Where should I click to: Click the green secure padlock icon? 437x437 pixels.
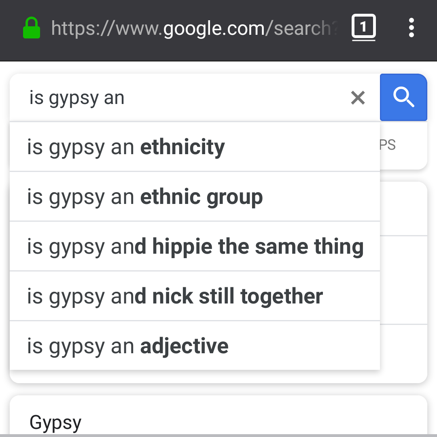(x=32, y=28)
